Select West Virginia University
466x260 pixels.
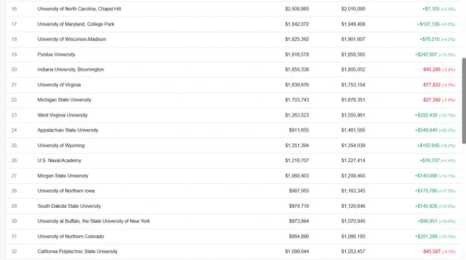coord(62,115)
